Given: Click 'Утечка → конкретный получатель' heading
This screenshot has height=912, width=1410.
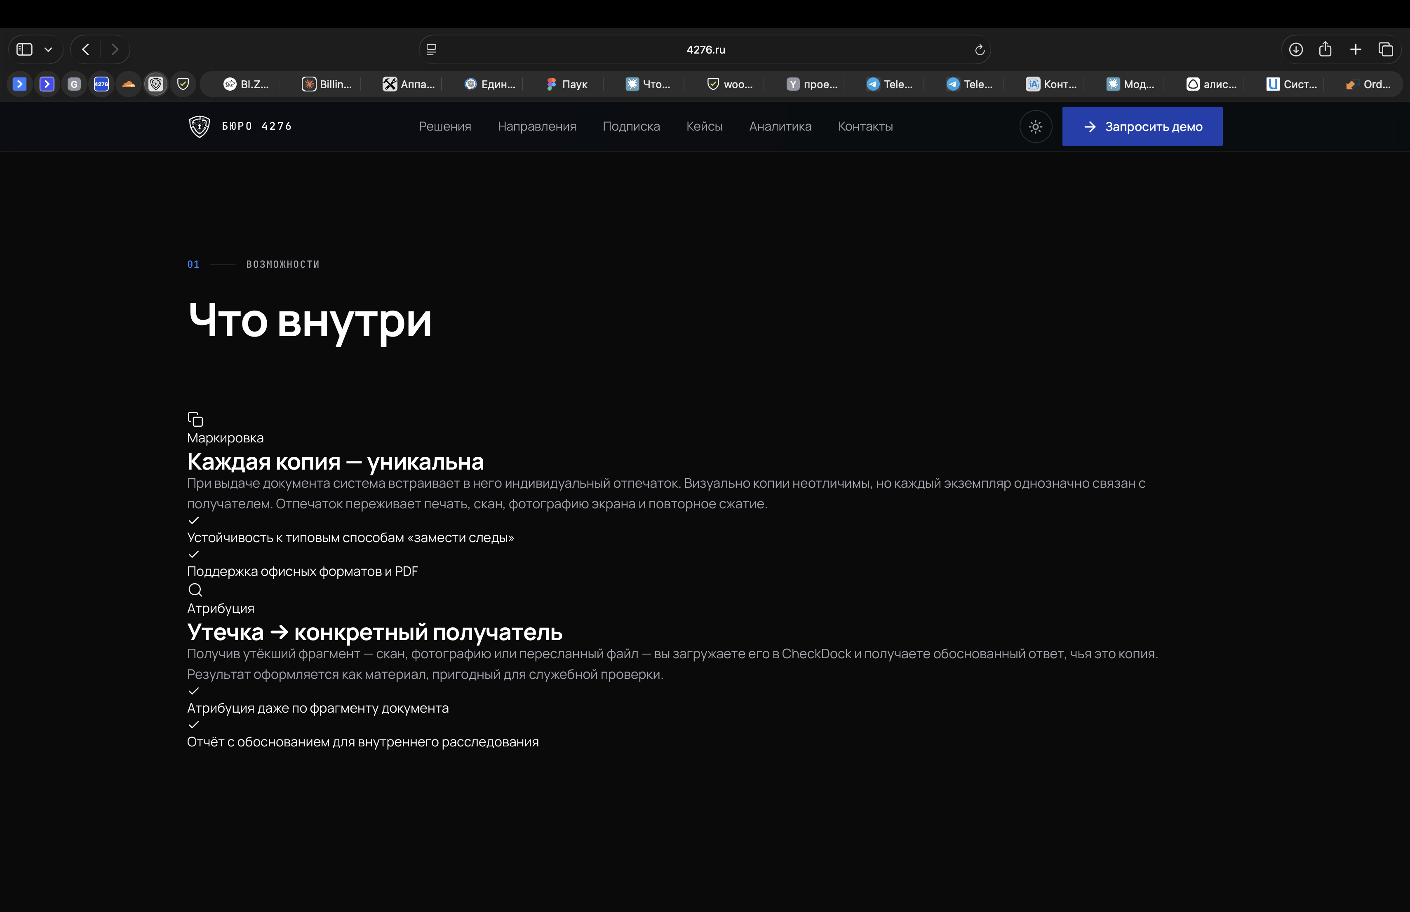Looking at the screenshot, I should (374, 632).
